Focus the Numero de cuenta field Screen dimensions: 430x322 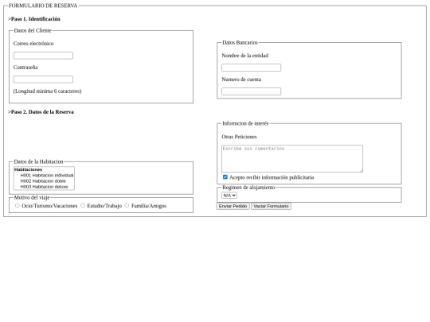[x=251, y=91]
